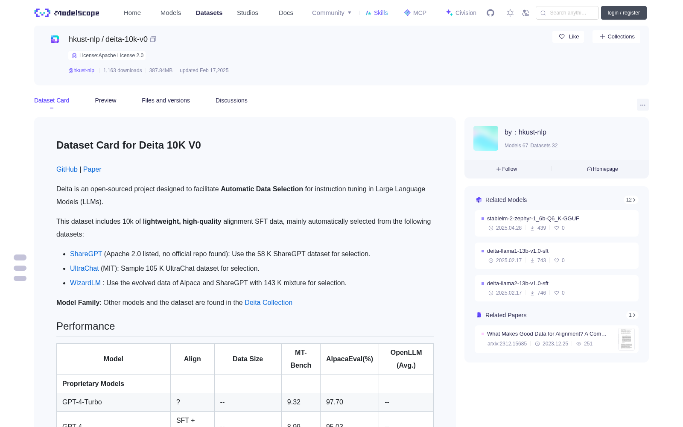The height and width of the screenshot is (427, 683).
Task: Open the Community dropdown menu
Action: coord(332,13)
